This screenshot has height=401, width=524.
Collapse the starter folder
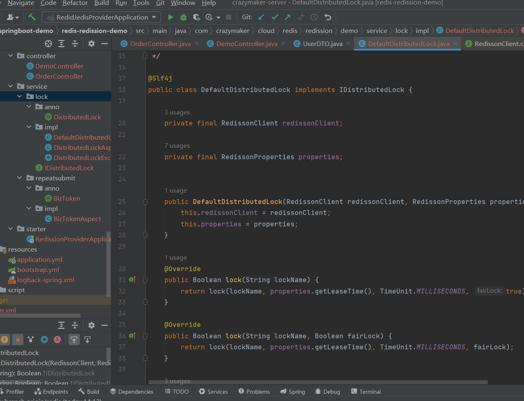tap(11, 229)
